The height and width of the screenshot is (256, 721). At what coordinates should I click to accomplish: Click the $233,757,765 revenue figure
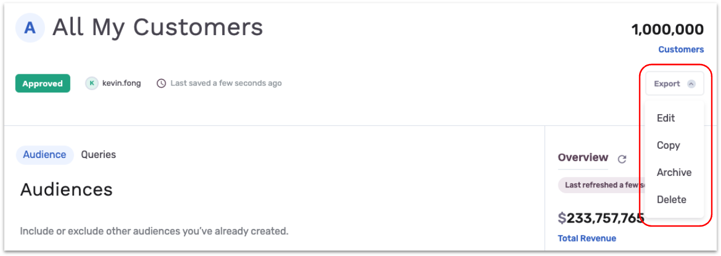tap(600, 218)
